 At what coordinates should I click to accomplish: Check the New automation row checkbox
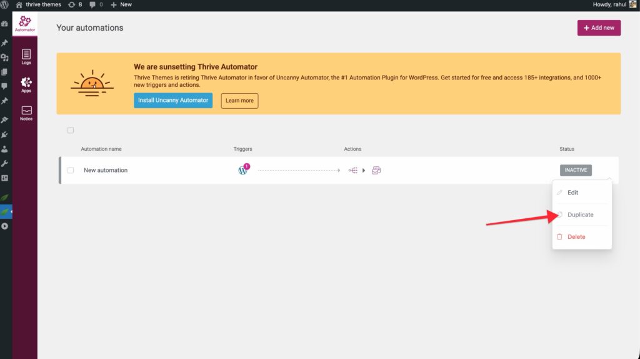71,170
